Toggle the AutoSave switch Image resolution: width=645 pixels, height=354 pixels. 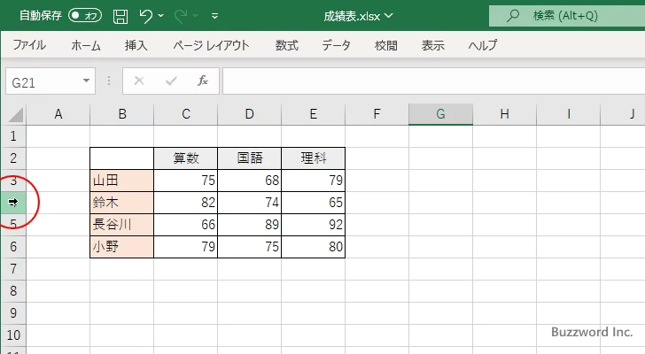(x=85, y=16)
